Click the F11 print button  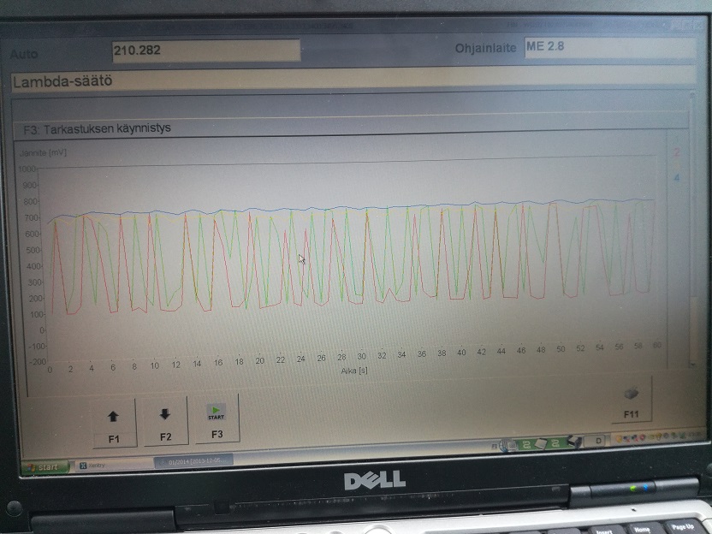tap(631, 400)
